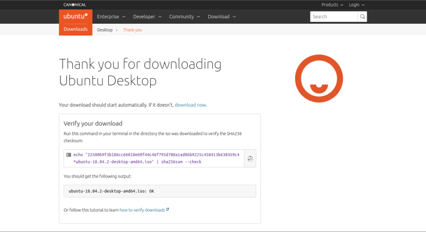Open the Download menu
Viewport: 426px width, 232px height.
(222, 17)
